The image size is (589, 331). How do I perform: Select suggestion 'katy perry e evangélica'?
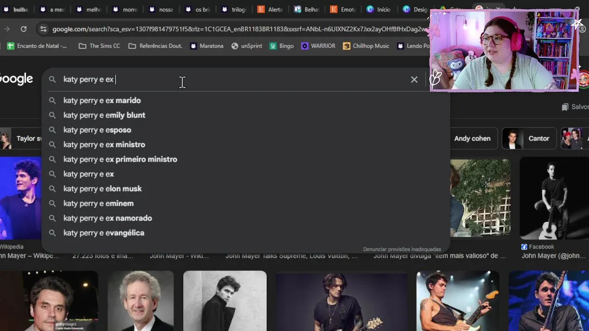[x=245, y=233]
